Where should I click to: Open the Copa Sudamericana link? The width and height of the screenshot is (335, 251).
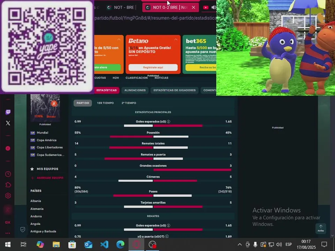pos(50,155)
